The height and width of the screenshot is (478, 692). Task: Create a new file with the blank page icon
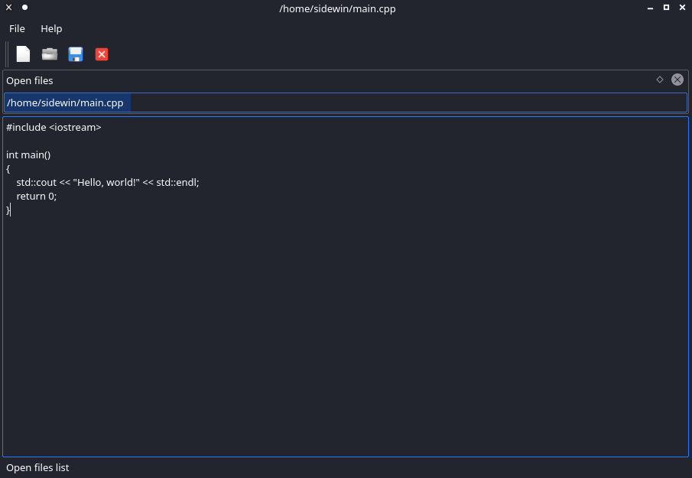pyautogui.click(x=23, y=54)
